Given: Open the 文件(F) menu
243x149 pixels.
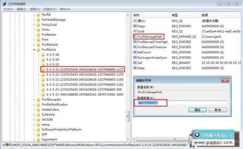Looking at the screenshot, I should [x=8, y=9].
